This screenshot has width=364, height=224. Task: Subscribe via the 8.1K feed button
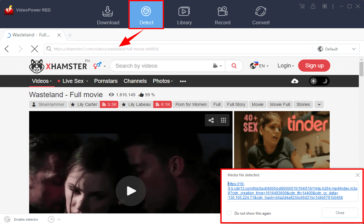point(162,104)
